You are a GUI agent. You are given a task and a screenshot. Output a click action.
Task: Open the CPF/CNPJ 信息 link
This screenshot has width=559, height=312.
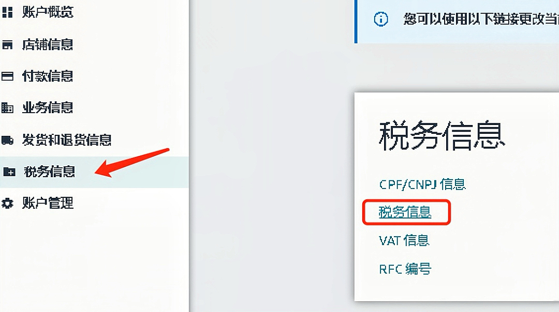pyautogui.click(x=422, y=184)
